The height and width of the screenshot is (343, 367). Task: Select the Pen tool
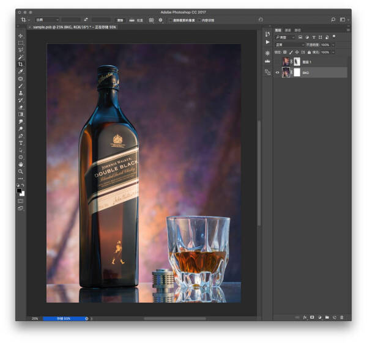[21, 136]
